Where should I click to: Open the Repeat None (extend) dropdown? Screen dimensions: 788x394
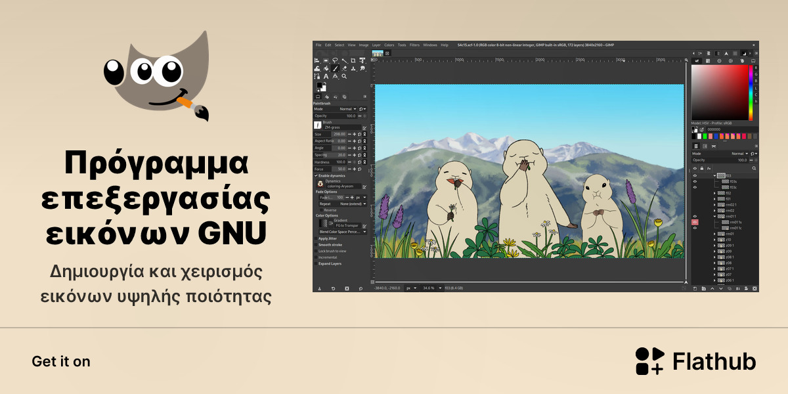(343, 204)
